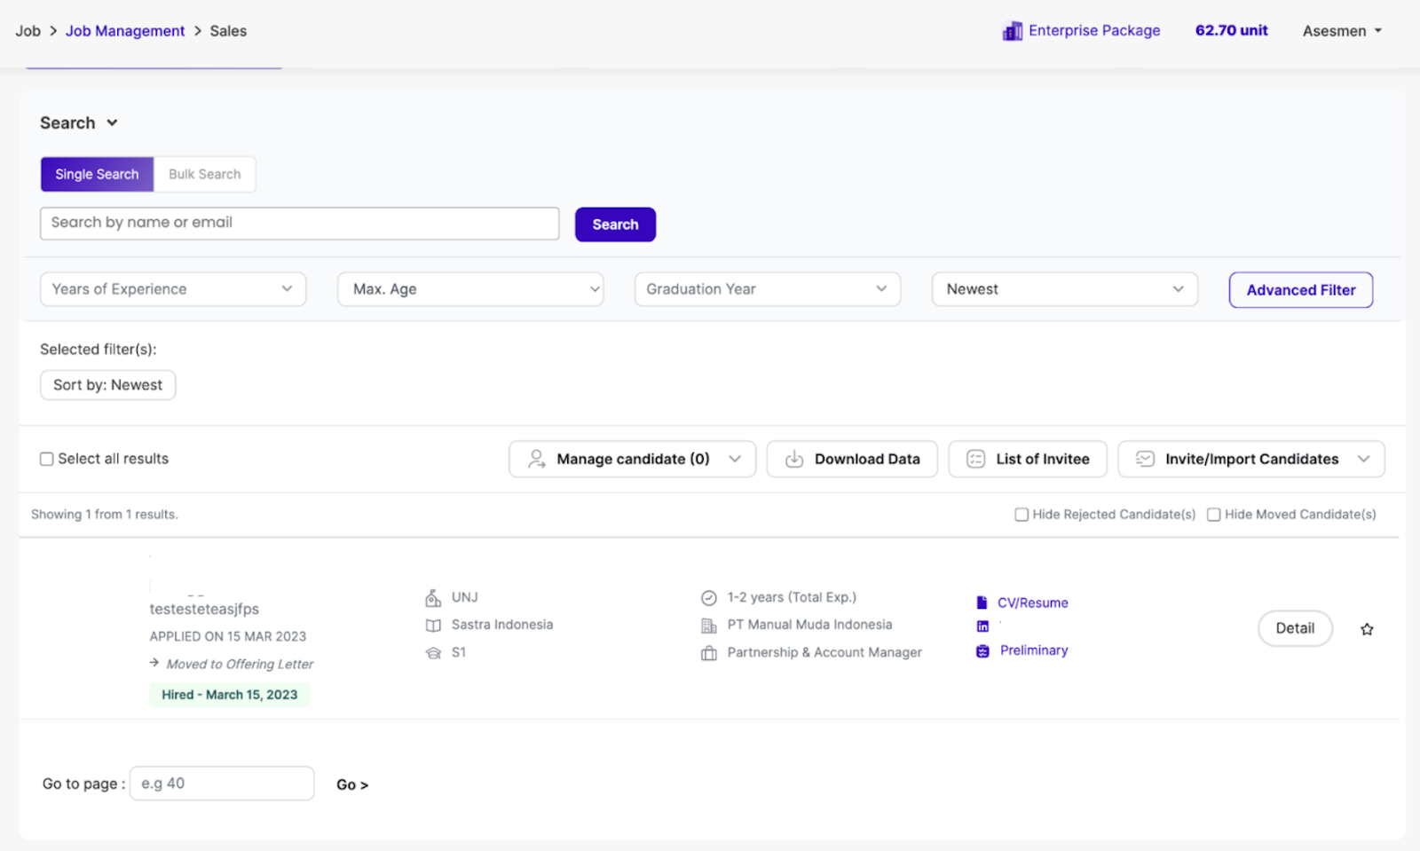This screenshot has width=1420, height=851.
Task: Go to Job Management breadcrumb
Action: tap(125, 31)
